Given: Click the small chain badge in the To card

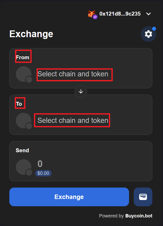Looking at the screenshot, I should 29,126.
